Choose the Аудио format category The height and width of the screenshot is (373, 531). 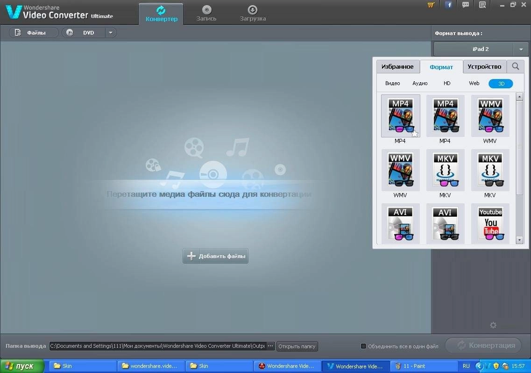420,83
